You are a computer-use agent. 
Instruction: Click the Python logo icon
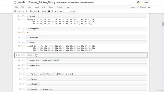[138, 2]
